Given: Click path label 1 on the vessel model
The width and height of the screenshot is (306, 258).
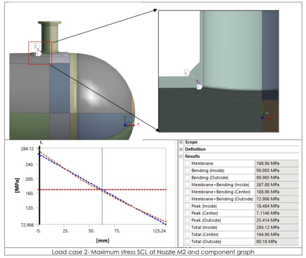Looking at the screenshot, I should [x=38, y=53].
